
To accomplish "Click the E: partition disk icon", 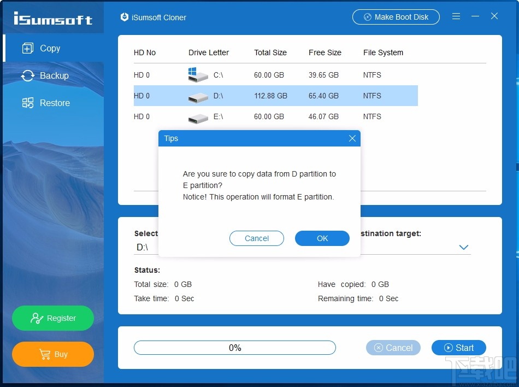I will (197, 116).
